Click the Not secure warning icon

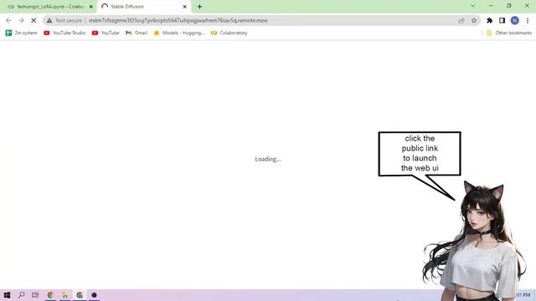point(49,20)
